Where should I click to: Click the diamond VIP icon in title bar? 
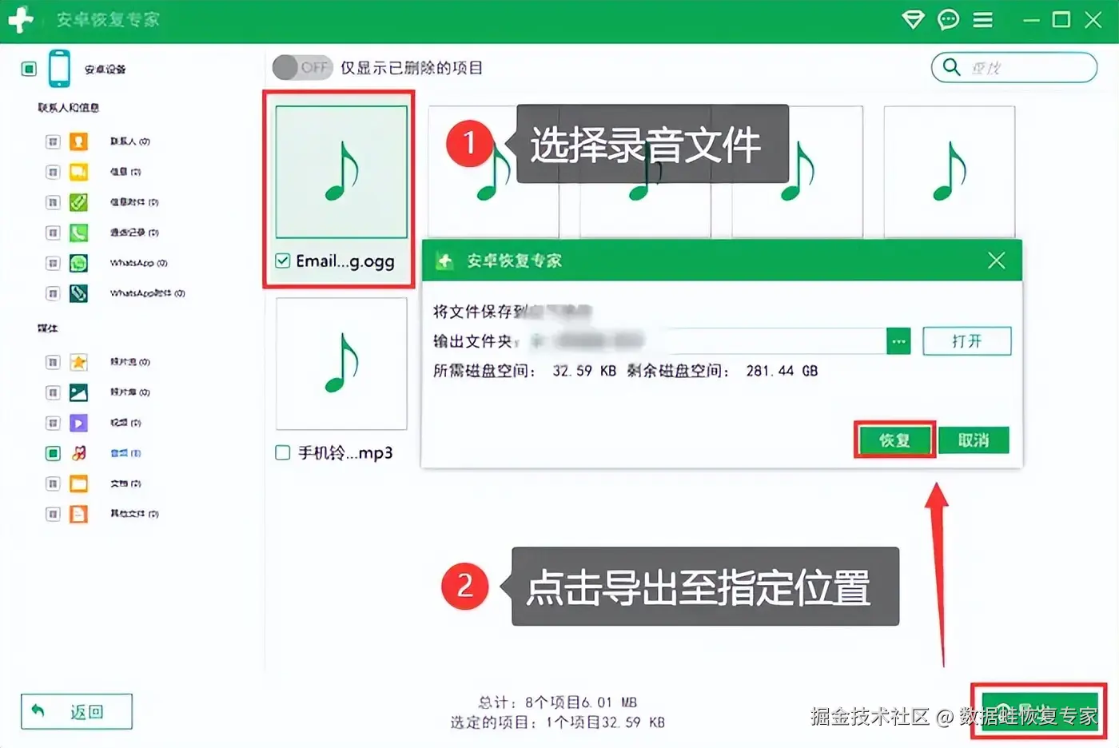point(913,20)
